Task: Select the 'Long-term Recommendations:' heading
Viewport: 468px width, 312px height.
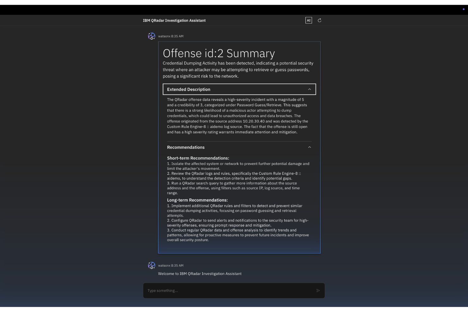Action: (x=197, y=200)
